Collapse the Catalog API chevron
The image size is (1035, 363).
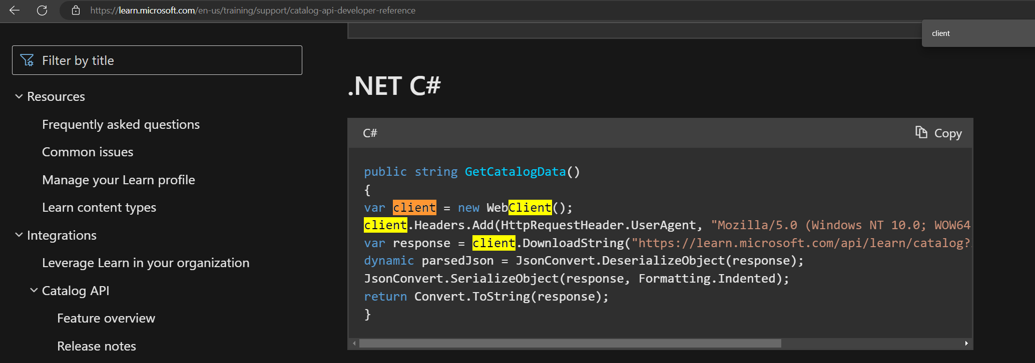coord(34,290)
